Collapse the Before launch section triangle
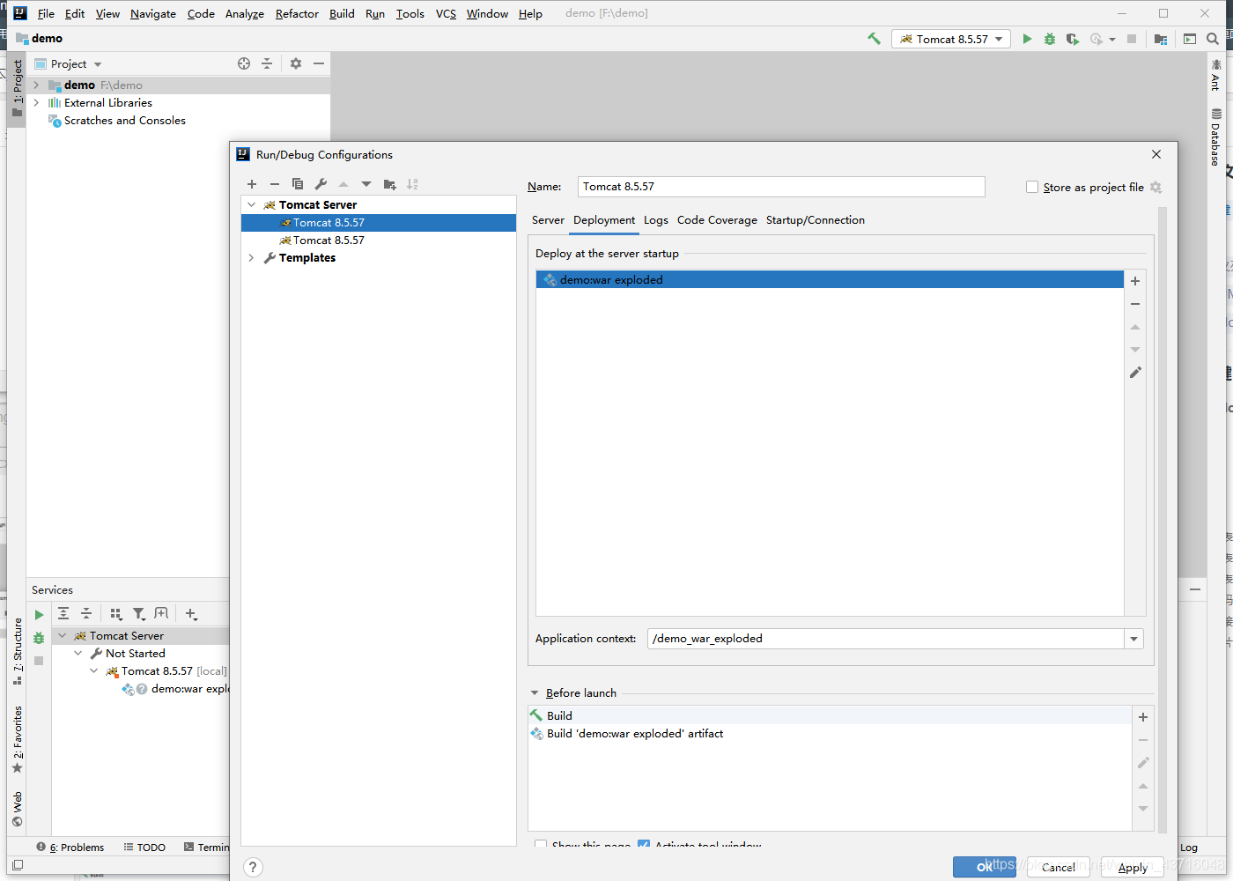The image size is (1233, 881). pos(535,693)
